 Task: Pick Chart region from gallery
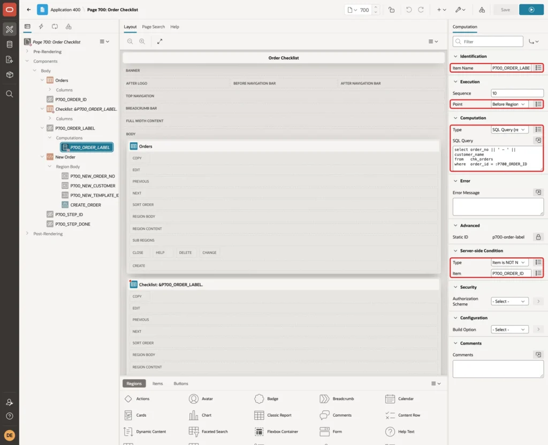pos(200,415)
